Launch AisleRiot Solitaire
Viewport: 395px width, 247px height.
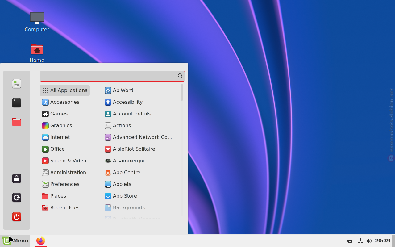click(x=139, y=149)
